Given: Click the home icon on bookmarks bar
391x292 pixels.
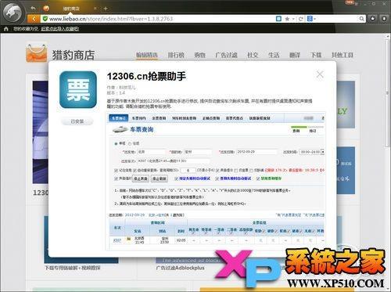Looking at the screenshot, I should coord(6,29).
